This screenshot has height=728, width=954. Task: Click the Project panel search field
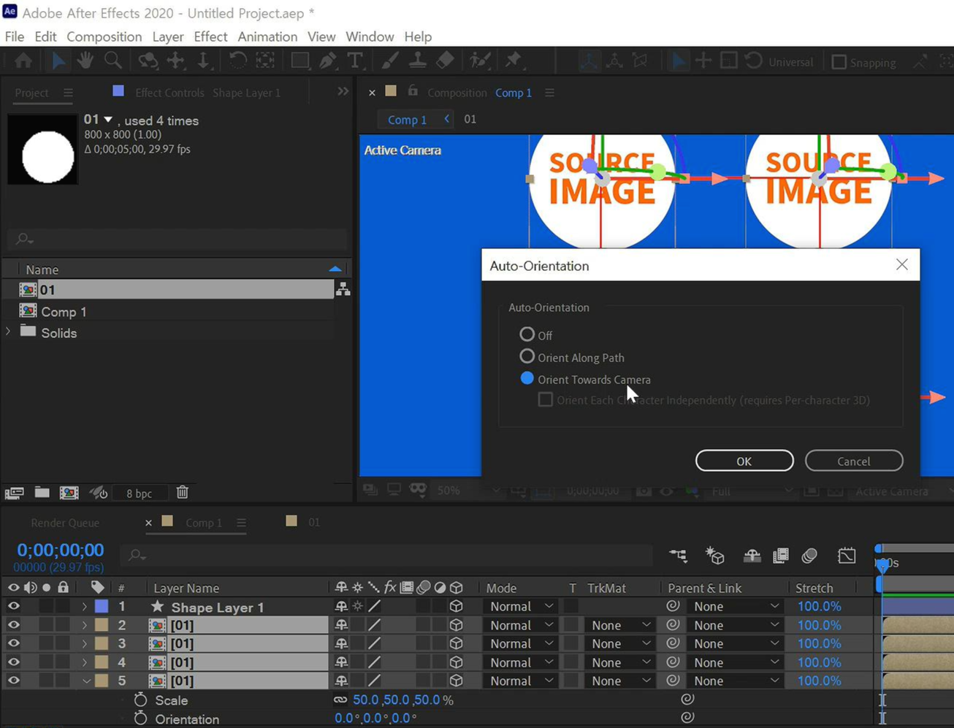coord(177,239)
